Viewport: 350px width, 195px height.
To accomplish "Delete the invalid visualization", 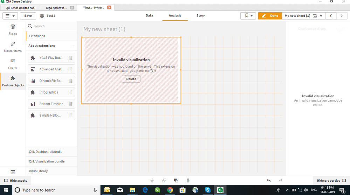I will (131, 79).
